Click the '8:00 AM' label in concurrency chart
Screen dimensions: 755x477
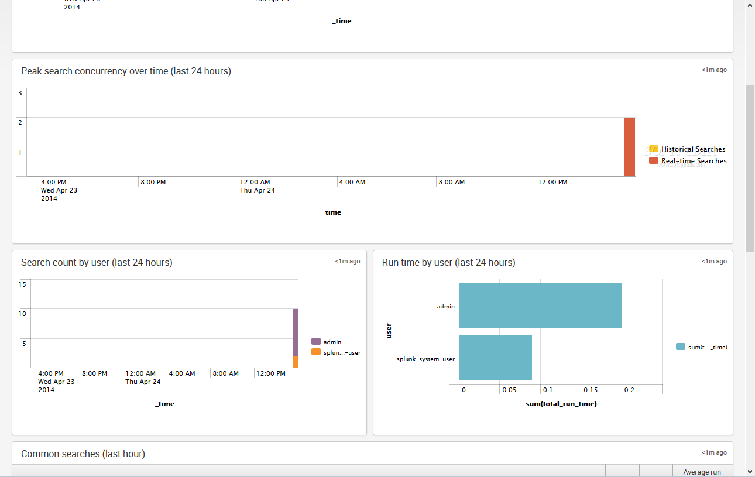click(451, 182)
